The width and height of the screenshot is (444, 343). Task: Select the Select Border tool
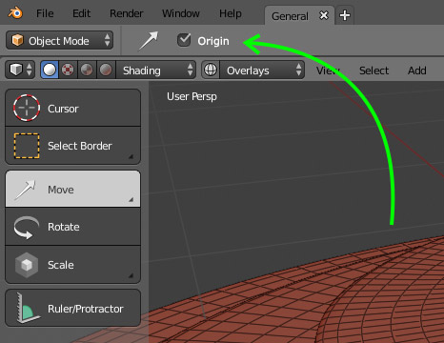[72, 146]
